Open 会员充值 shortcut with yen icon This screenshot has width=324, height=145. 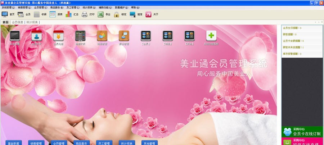[x=58, y=36]
